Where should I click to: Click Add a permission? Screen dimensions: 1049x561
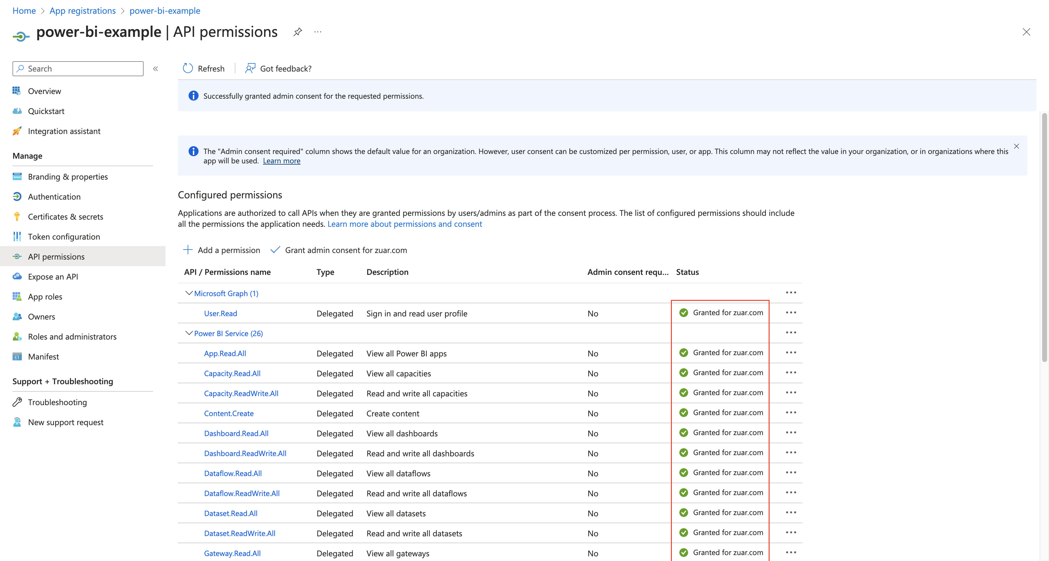tap(222, 250)
